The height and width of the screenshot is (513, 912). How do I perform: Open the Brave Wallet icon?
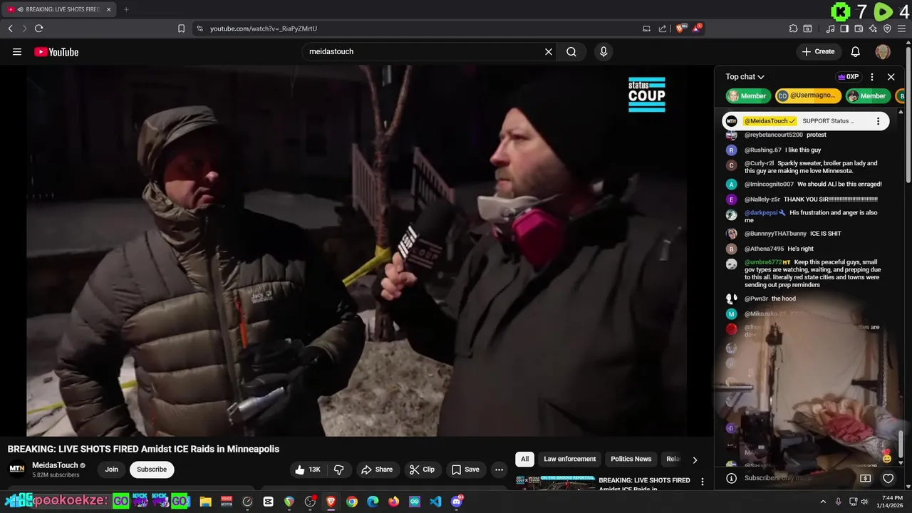point(859,28)
